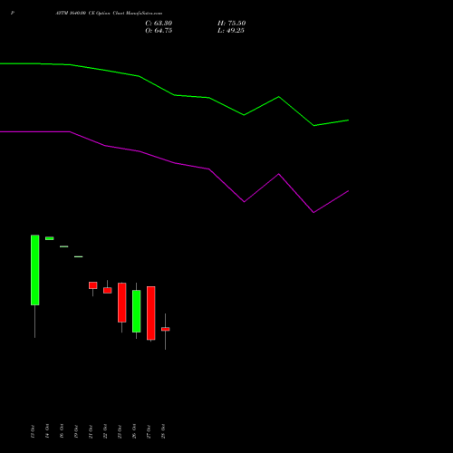The image size is (453, 453).
Task: Click the 14 Oct date axis label
Action: pos(47,431)
